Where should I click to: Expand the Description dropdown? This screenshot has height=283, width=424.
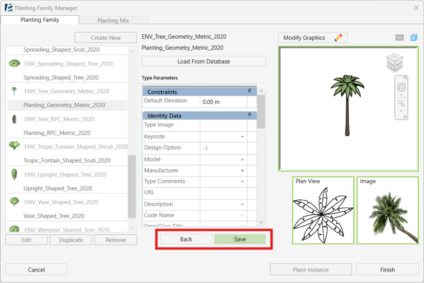[242, 205]
